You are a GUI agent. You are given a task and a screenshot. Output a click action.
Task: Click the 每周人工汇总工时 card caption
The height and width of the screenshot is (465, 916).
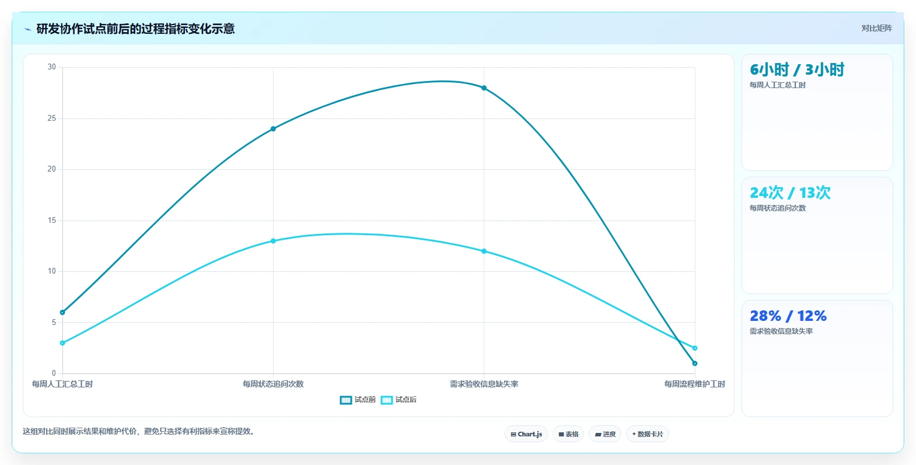coord(778,85)
